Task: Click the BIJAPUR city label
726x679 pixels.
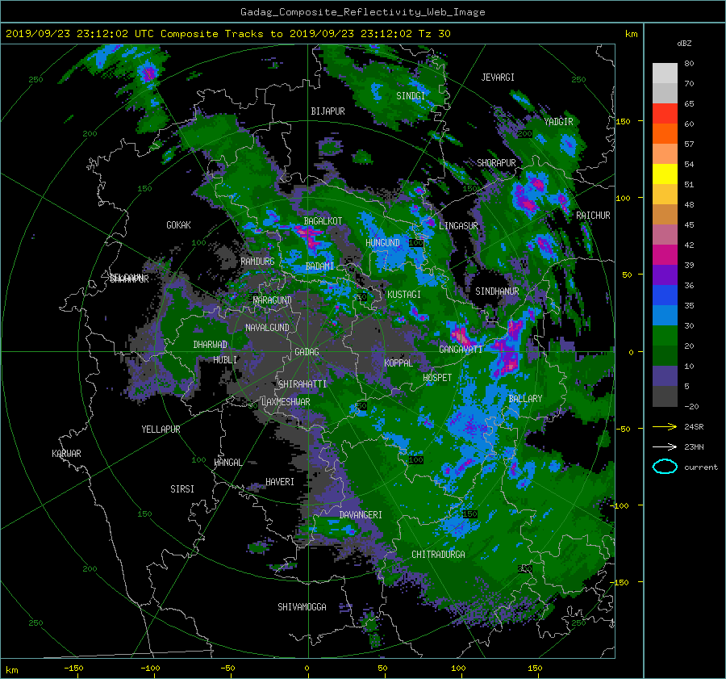Action: [328, 111]
